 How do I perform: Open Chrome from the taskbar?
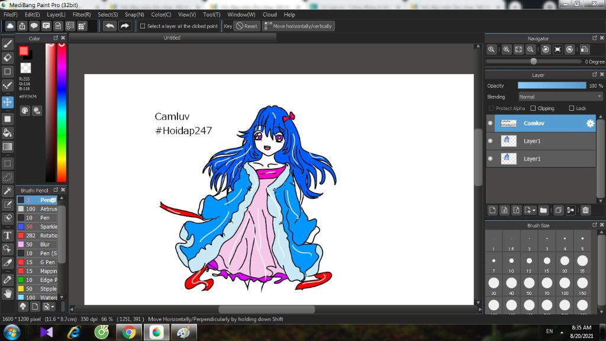coord(129,333)
